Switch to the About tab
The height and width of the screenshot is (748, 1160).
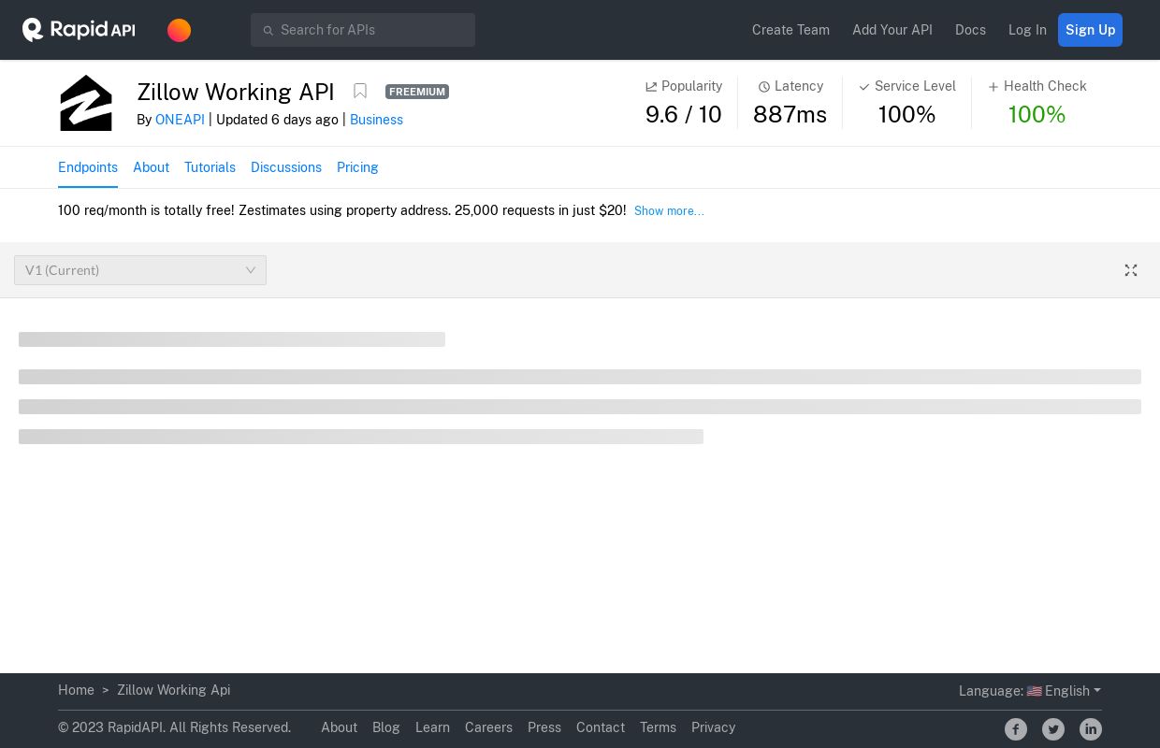[x=151, y=167]
